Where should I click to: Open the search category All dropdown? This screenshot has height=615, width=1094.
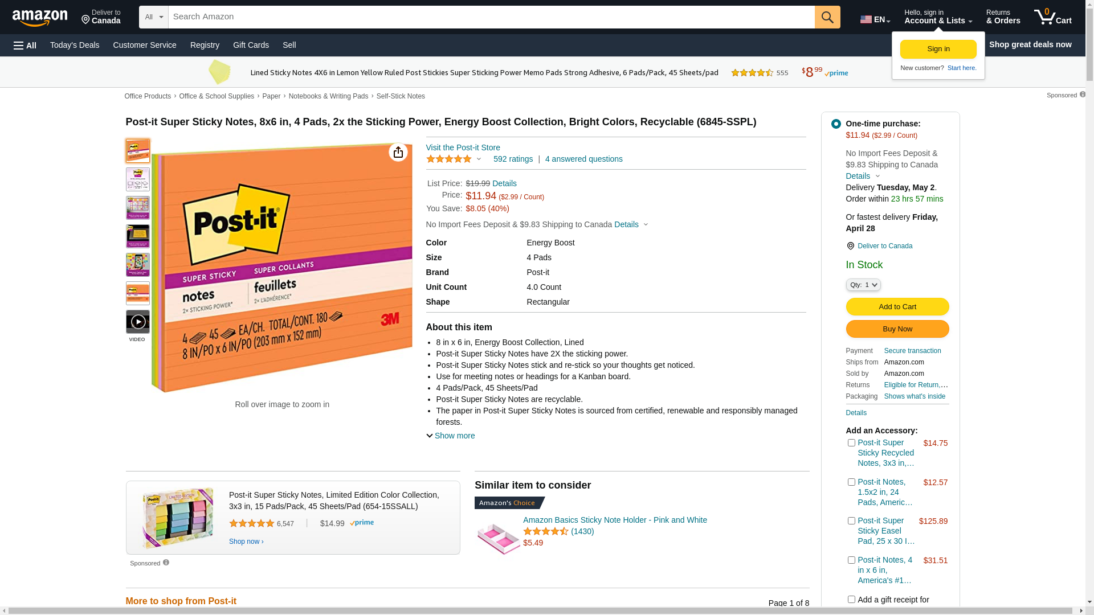[154, 17]
